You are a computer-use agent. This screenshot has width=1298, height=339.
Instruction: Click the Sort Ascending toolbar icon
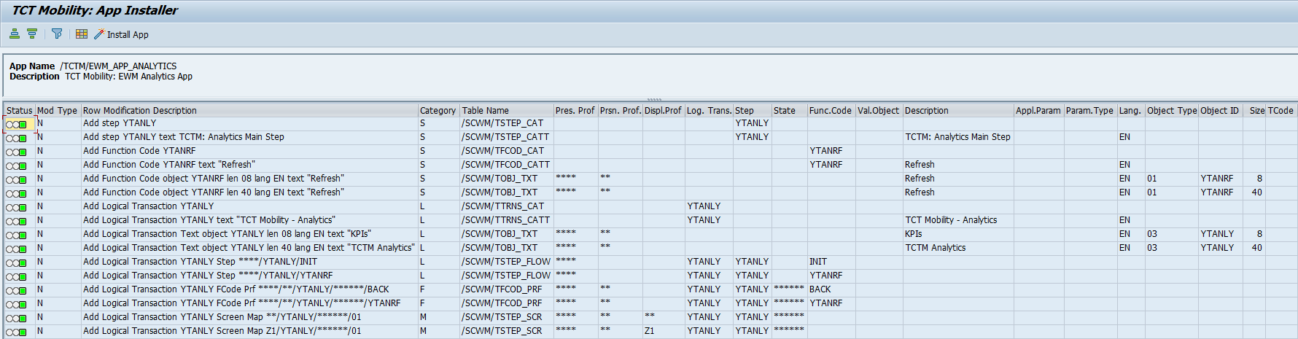[15, 34]
